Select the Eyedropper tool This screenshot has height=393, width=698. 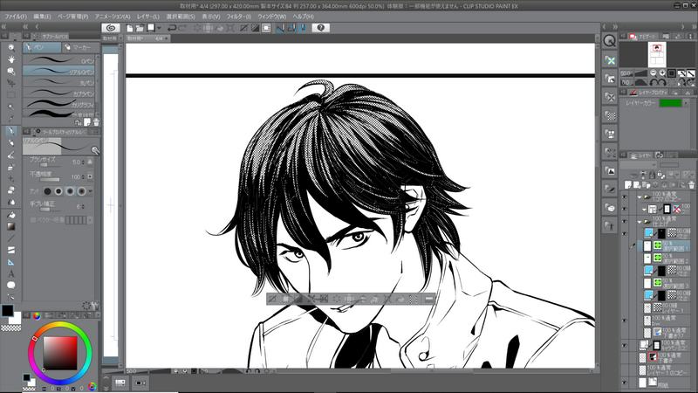[11, 119]
